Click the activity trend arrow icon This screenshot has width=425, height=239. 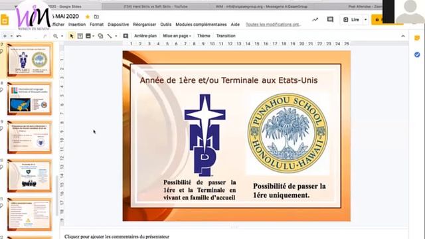(x=315, y=19)
